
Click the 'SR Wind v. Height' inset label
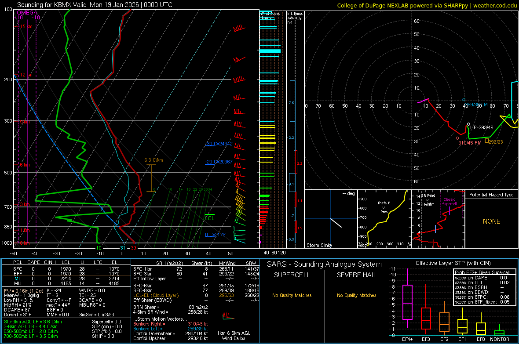[x=428, y=200]
